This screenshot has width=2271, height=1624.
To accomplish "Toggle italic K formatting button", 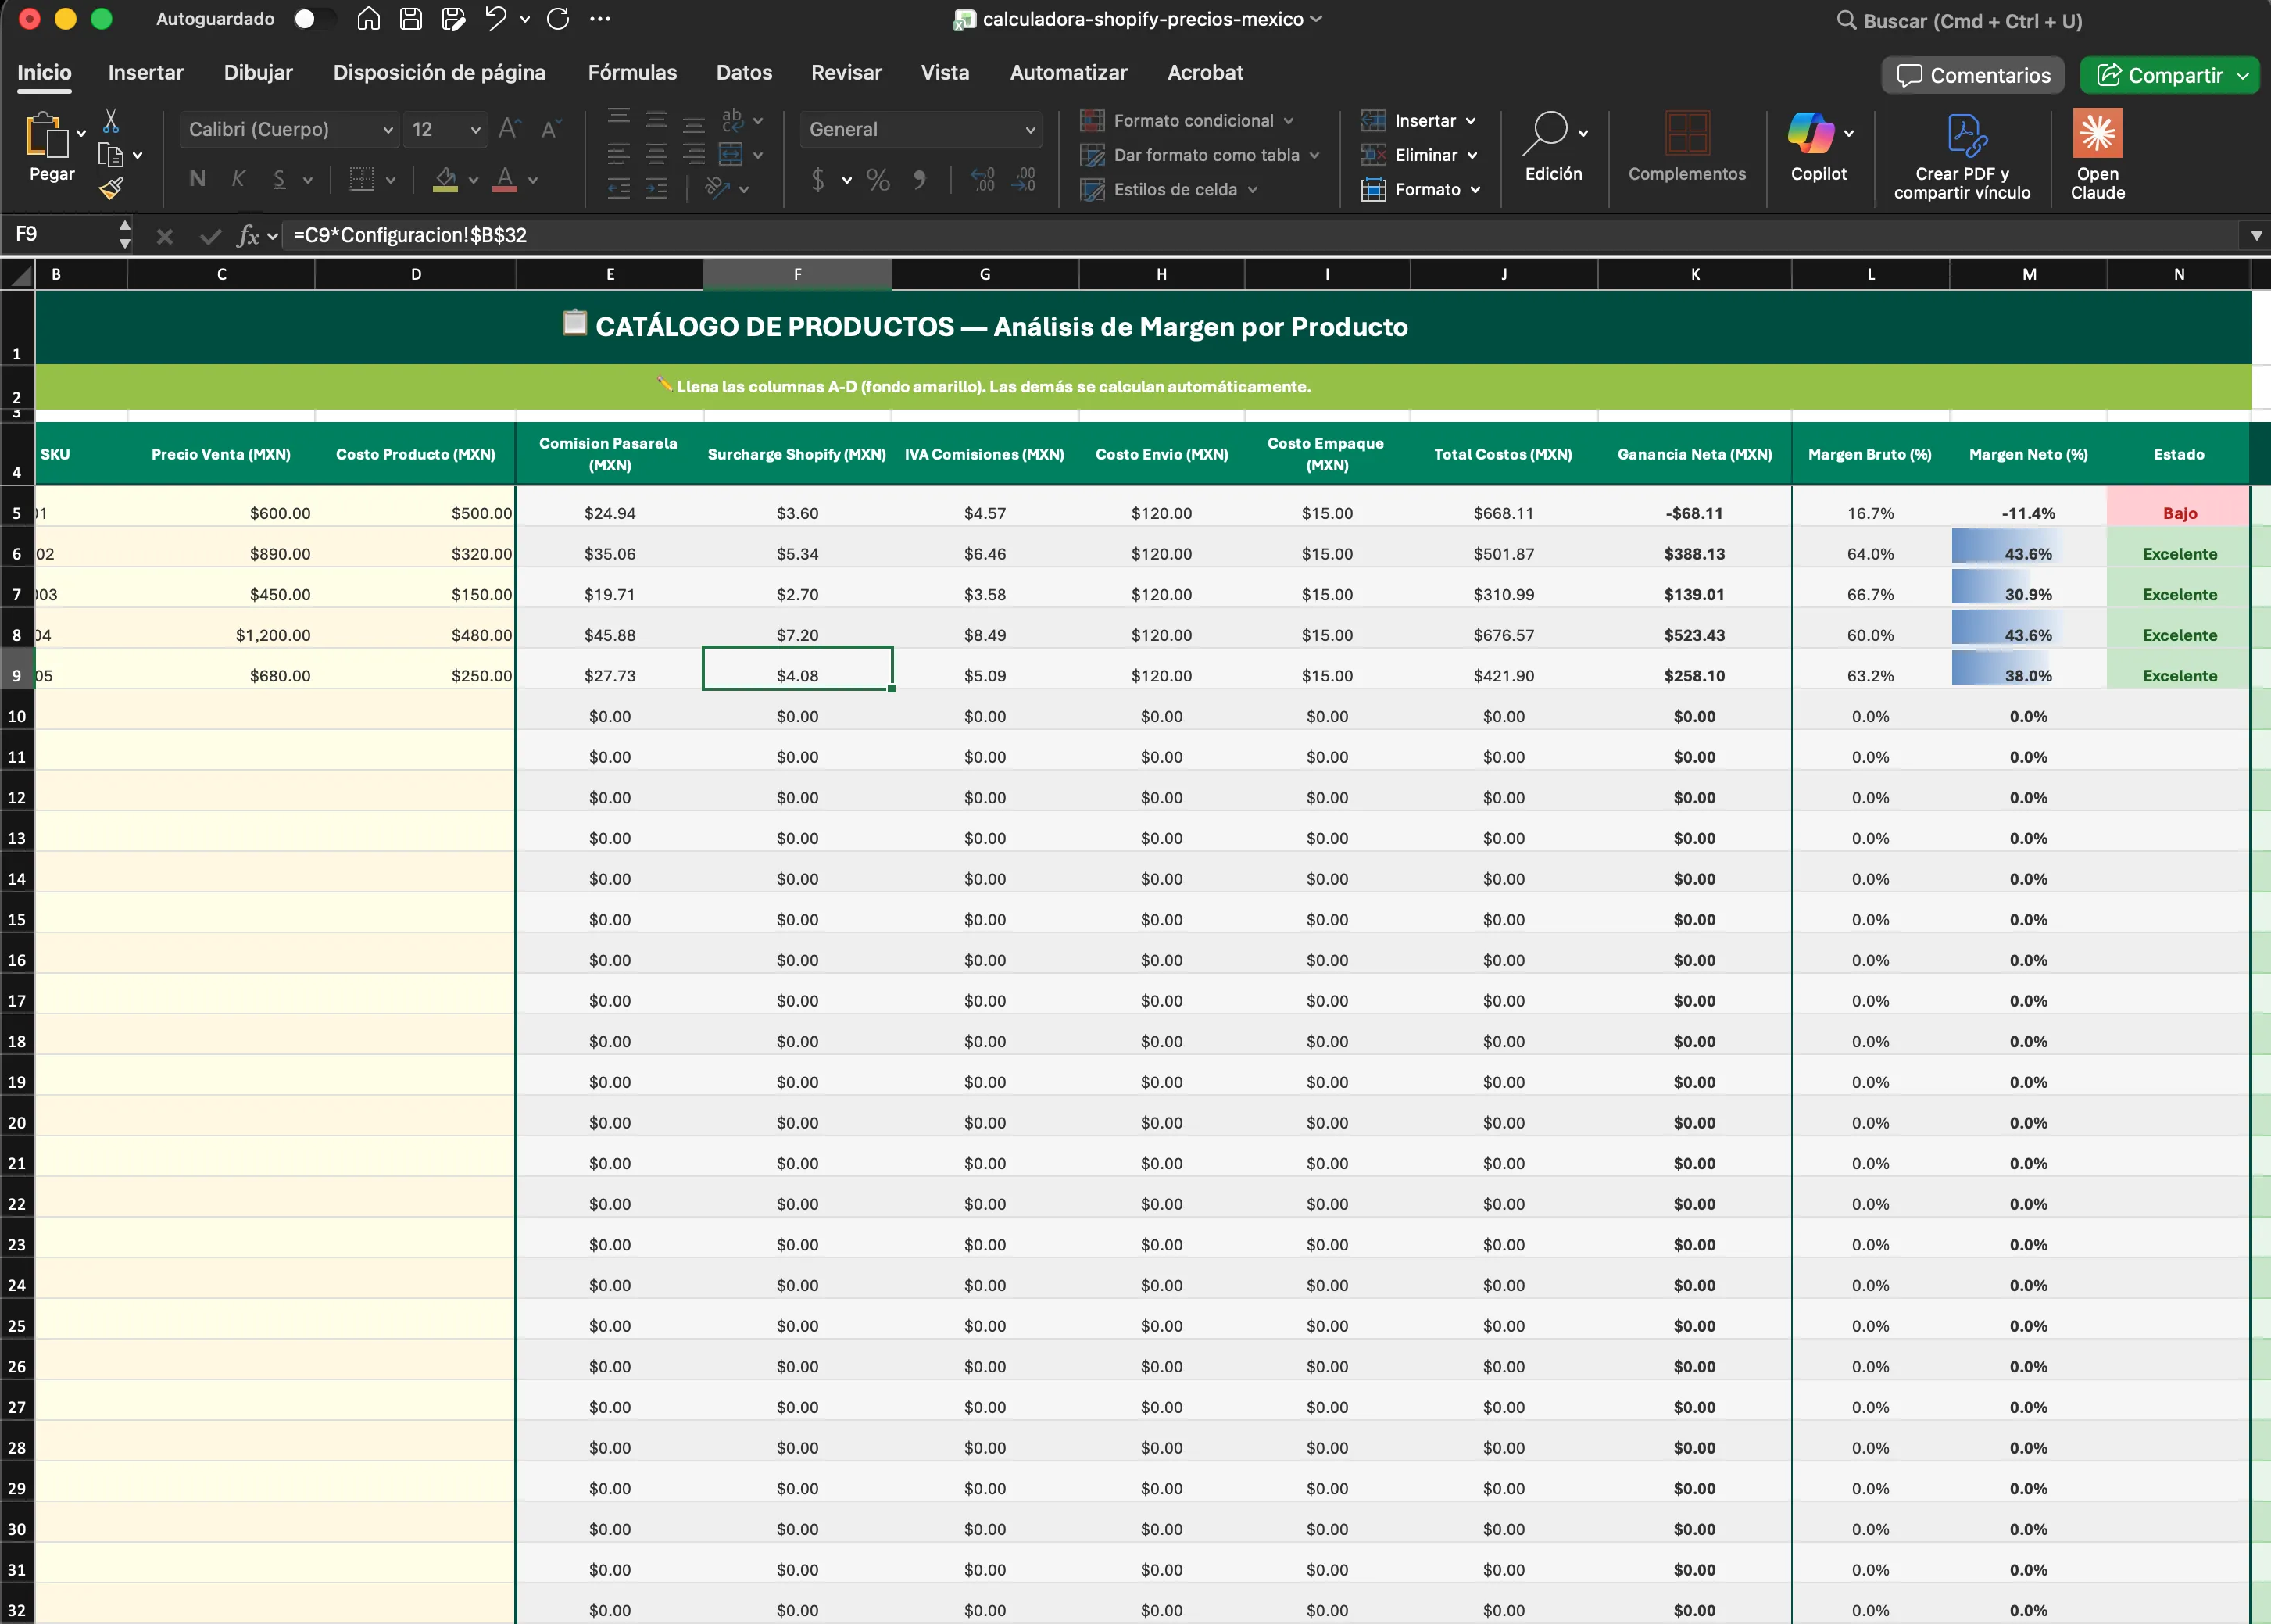I will coord(238,179).
